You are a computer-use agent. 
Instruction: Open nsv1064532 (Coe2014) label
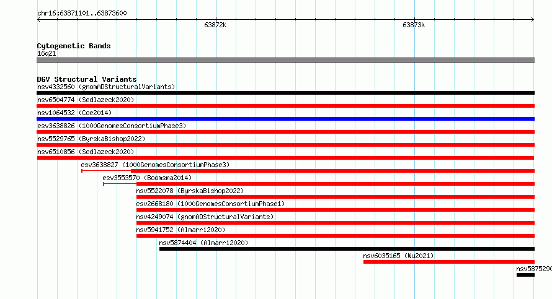click(74, 113)
